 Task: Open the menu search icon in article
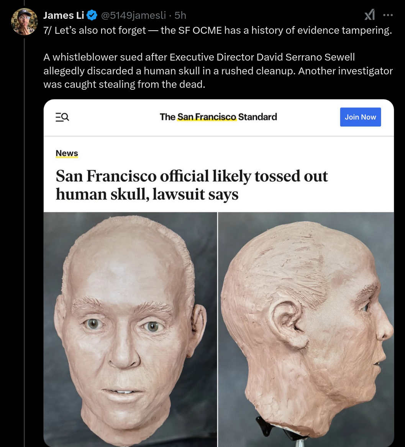coord(62,117)
